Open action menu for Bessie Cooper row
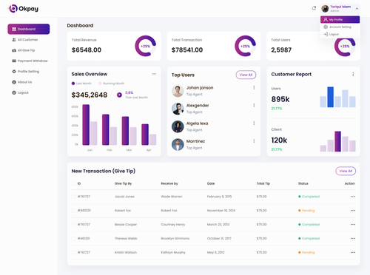The height and width of the screenshot is (275, 370). click(x=353, y=225)
